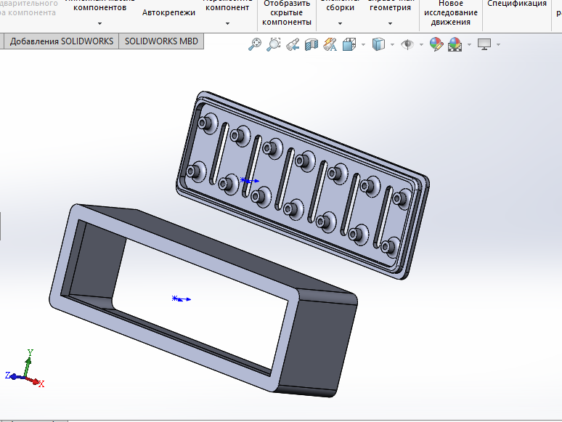The width and height of the screenshot is (562, 422).
Task: Open the Dynamic Annotation Views icon
Action: click(330, 45)
